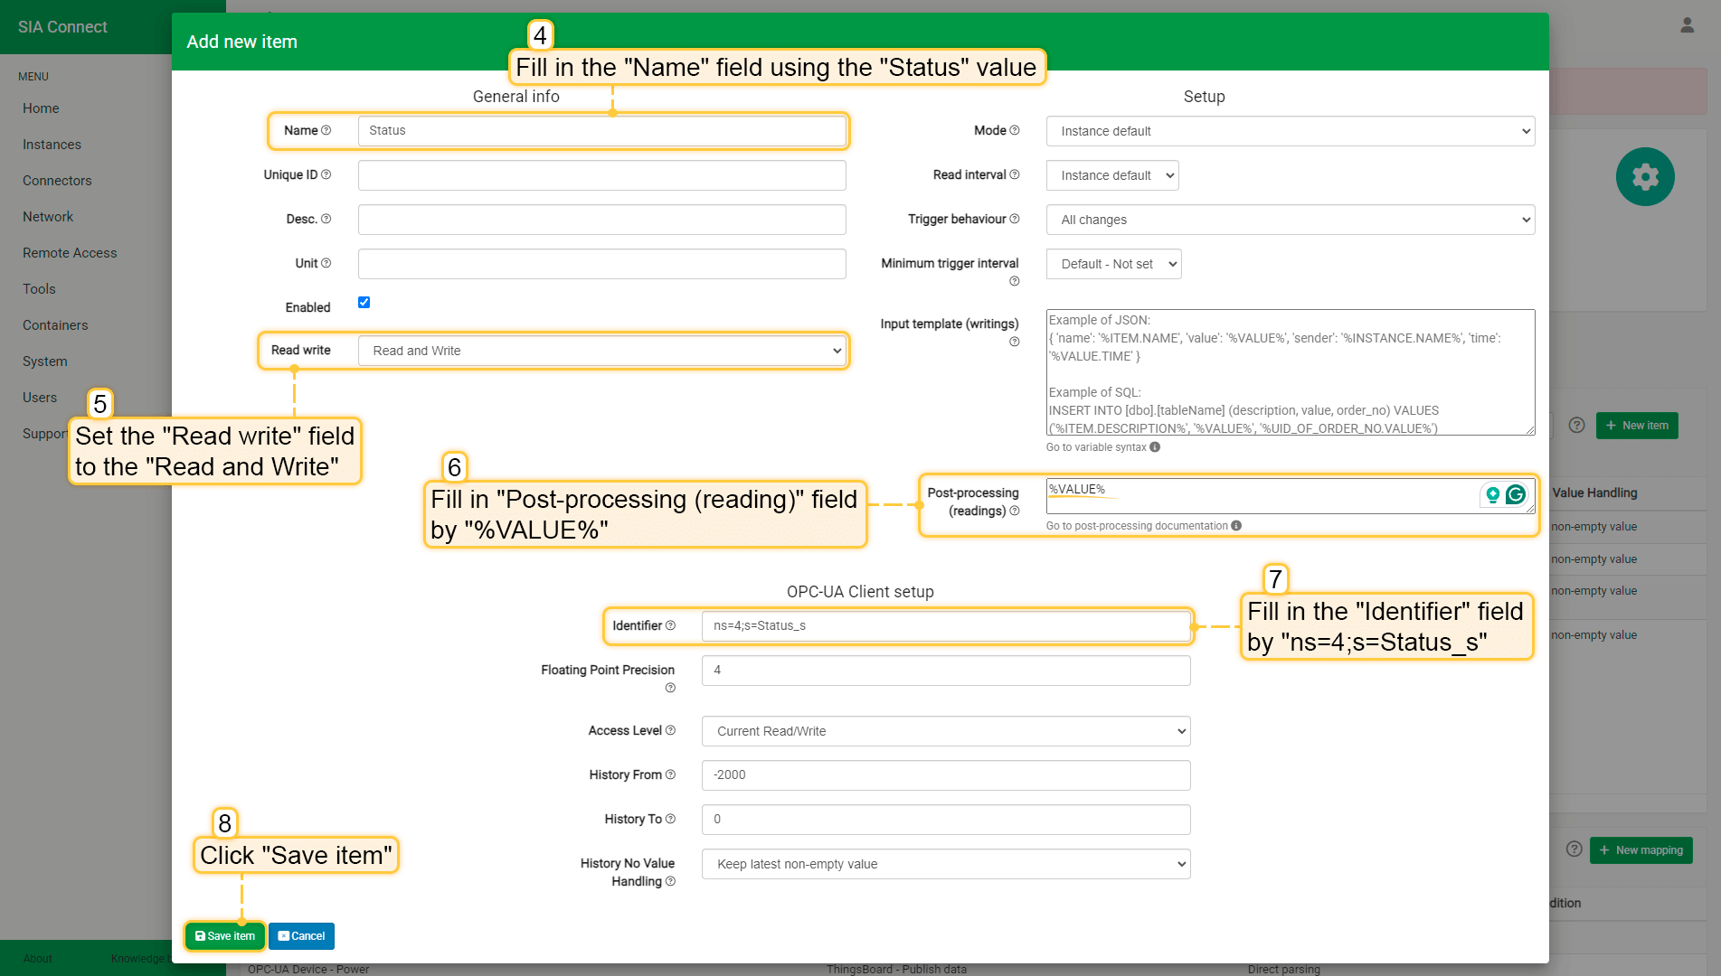Expand the Mode dropdown

click(1290, 132)
